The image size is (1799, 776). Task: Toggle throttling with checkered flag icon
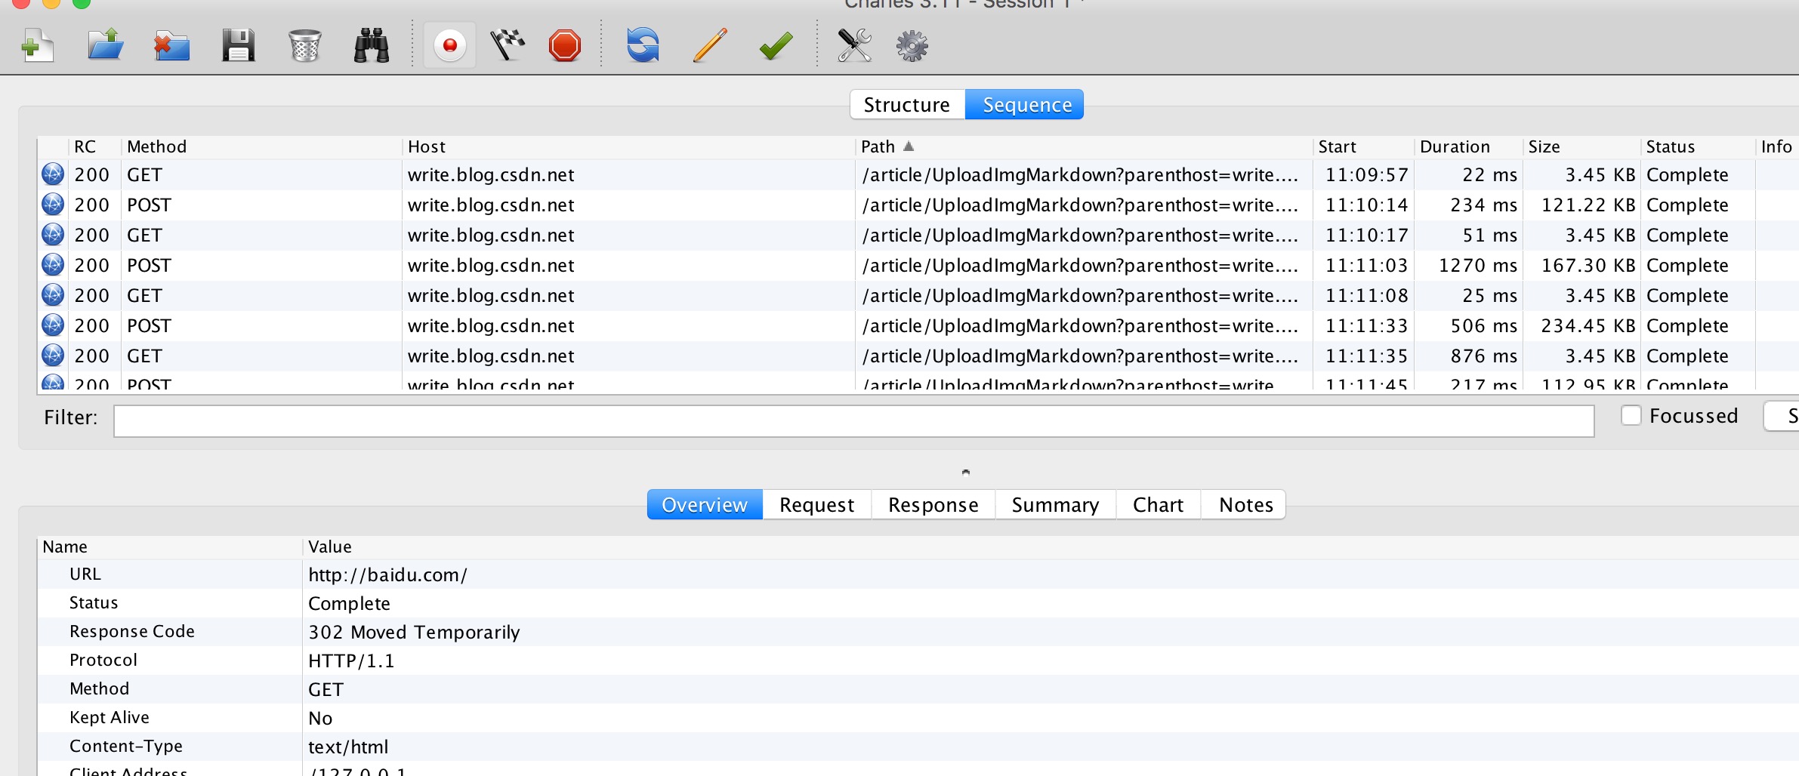point(508,45)
